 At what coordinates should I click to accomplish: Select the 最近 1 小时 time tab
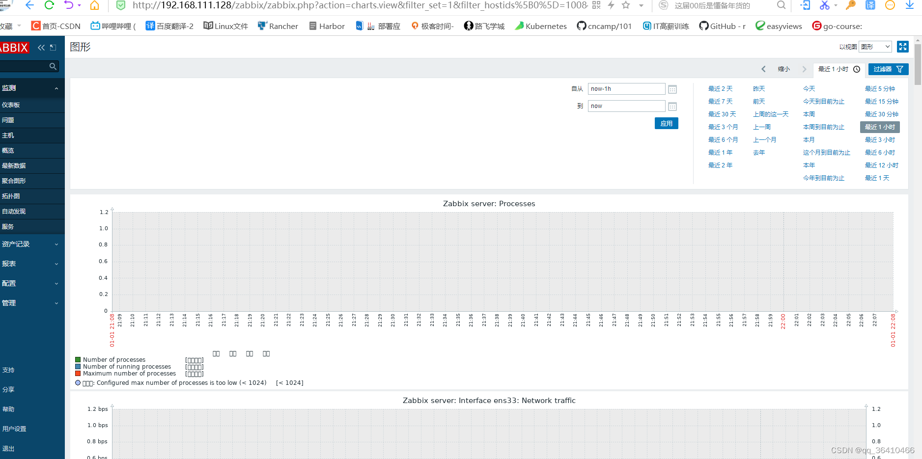click(x=839, y=69)
